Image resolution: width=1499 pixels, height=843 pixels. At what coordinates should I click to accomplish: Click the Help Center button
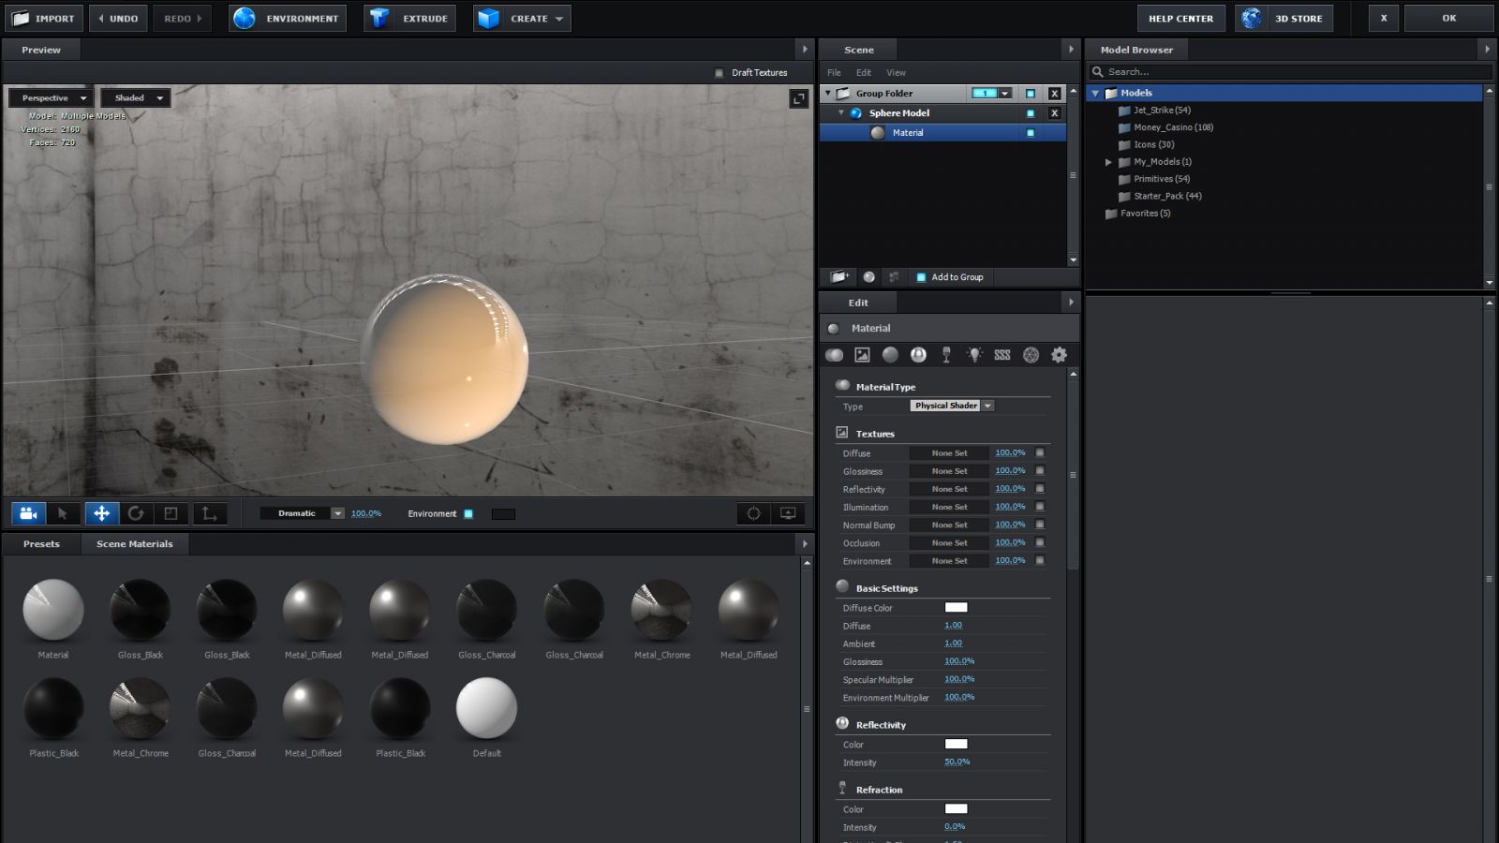(x=1180, y=18)
